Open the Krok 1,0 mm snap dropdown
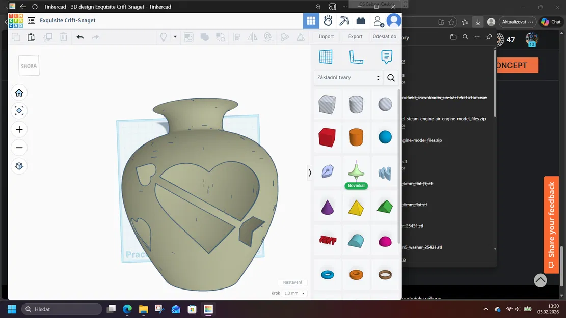566x318 pixels. pyautogui.click(x=294, y=293)
